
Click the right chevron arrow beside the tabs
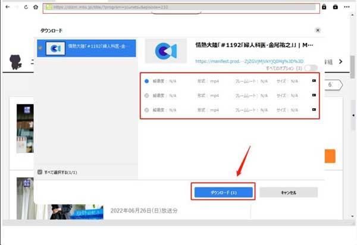[340, 61]
